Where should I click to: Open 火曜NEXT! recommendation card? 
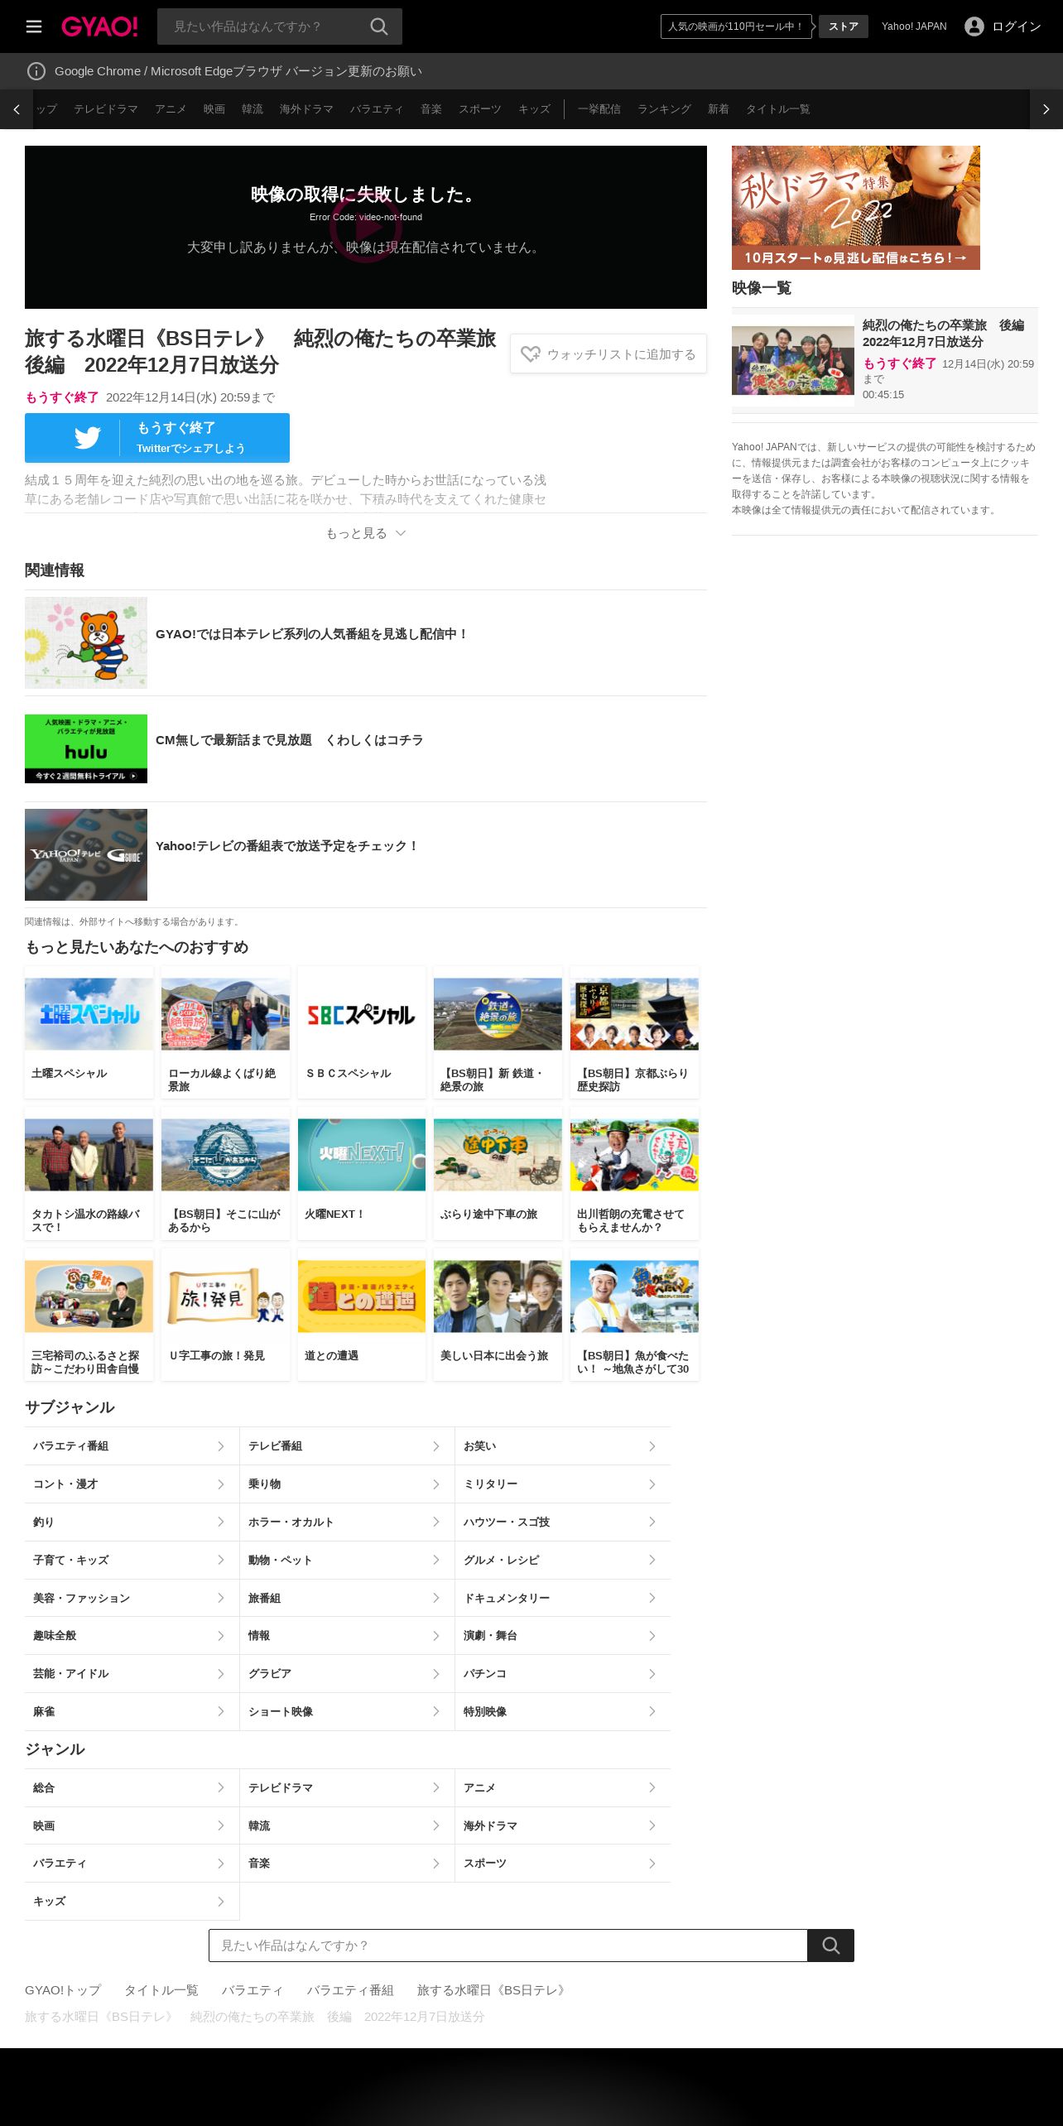tap(362, 1174)
